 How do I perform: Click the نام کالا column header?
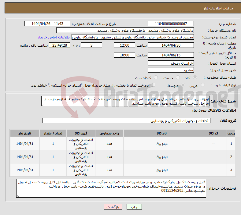[162, 133]
